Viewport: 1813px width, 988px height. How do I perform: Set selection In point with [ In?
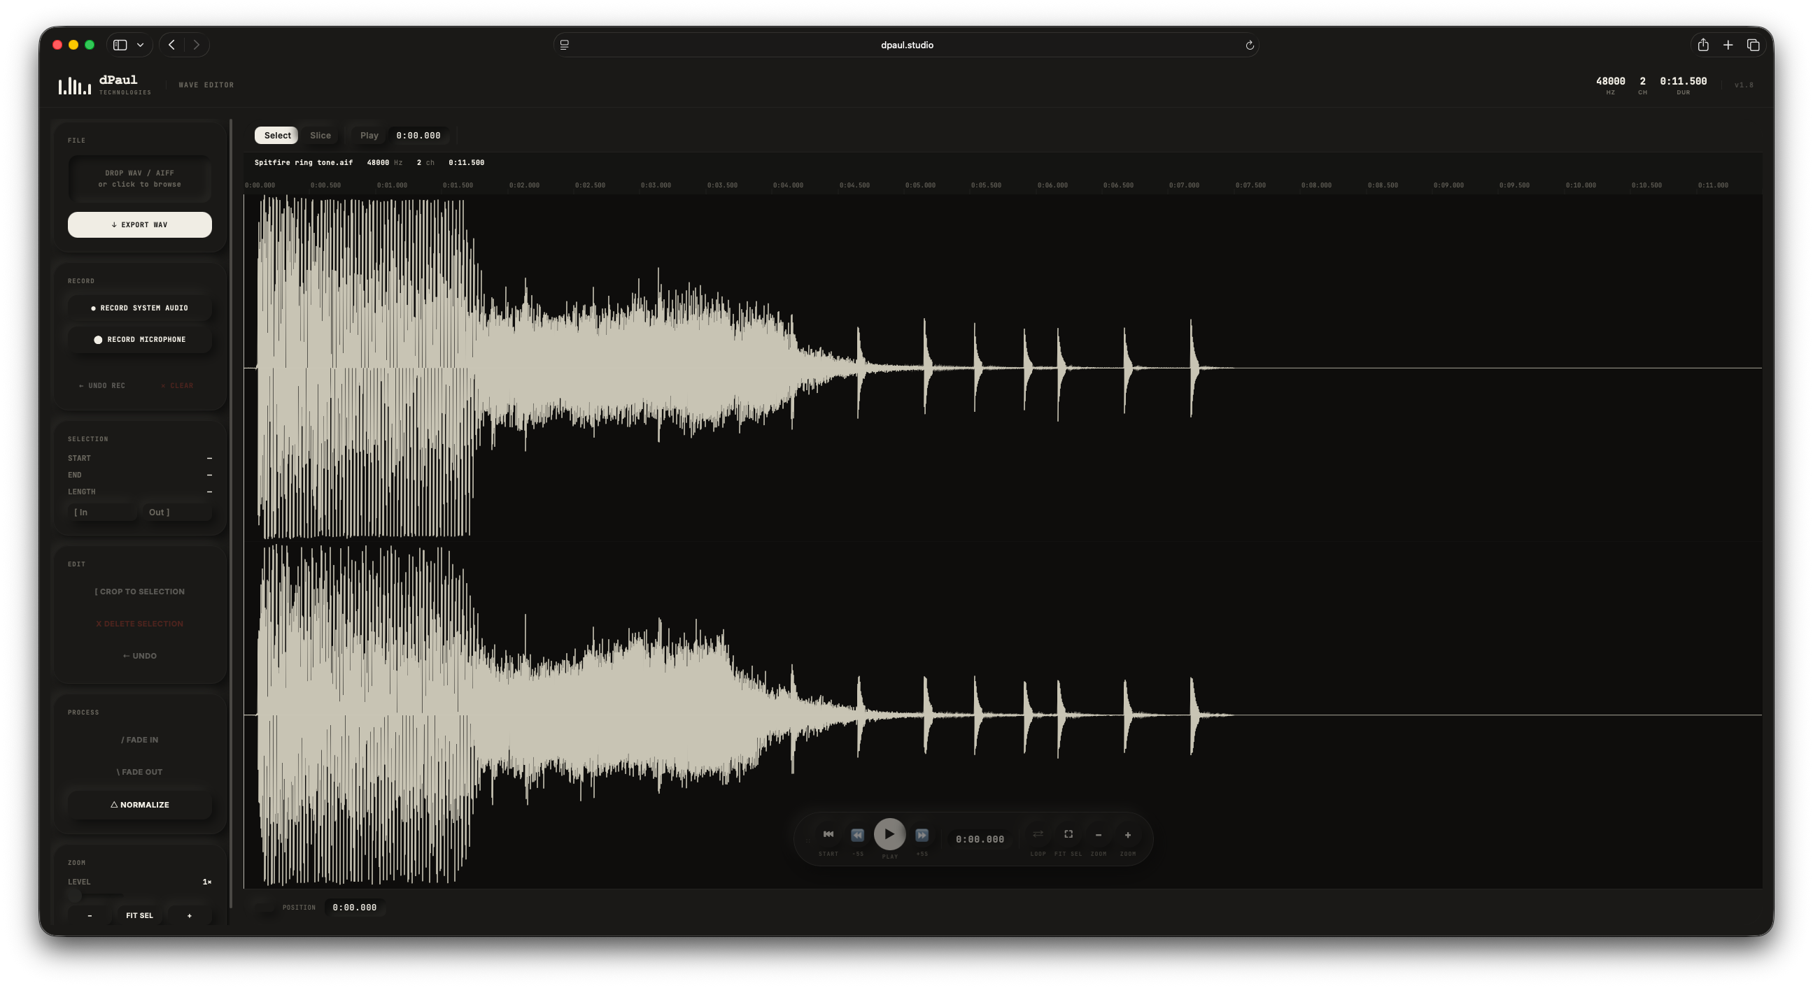(x=103, y=512)
